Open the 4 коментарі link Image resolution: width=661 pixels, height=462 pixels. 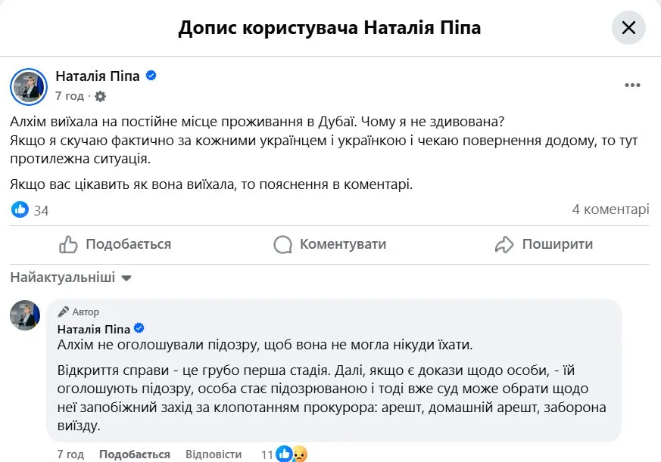click(x=612, y=209)
